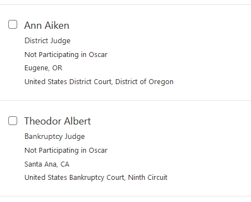Click the Santa Ana, CA location
Screen dimensions: 251x202
click(47, 164)
